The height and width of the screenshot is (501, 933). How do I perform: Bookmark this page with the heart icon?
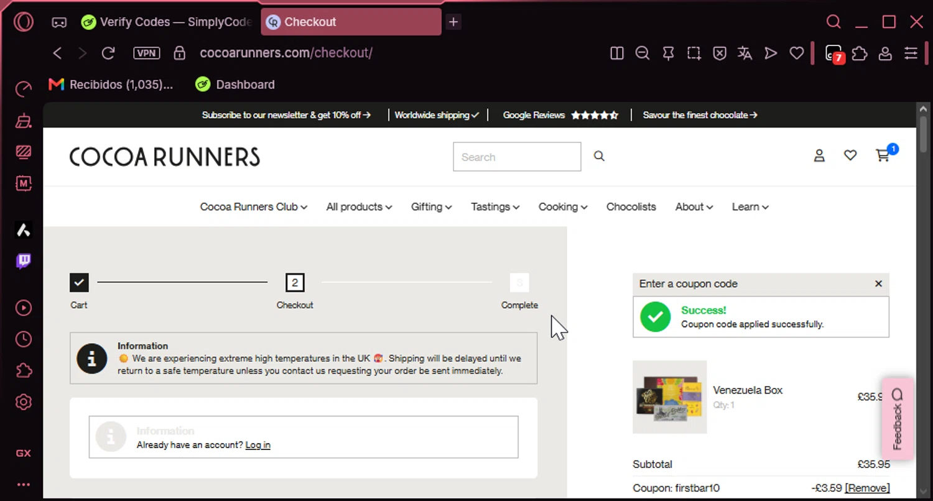coord(797,53)
